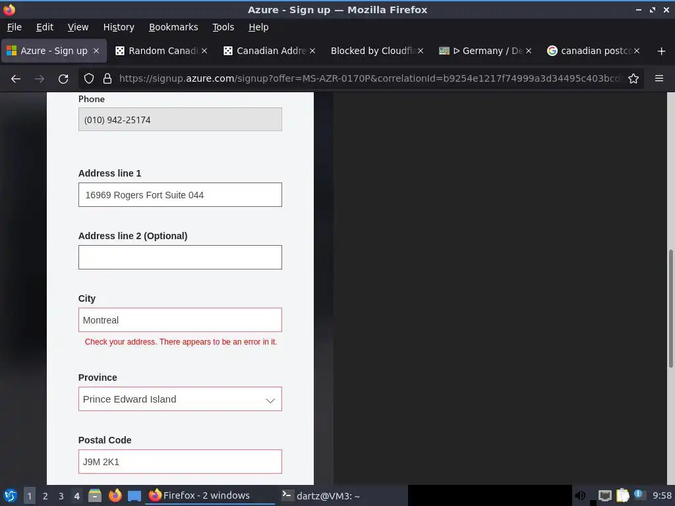Click the forward navigation arrow
The image size is (675, 506).
pos(39,79)
